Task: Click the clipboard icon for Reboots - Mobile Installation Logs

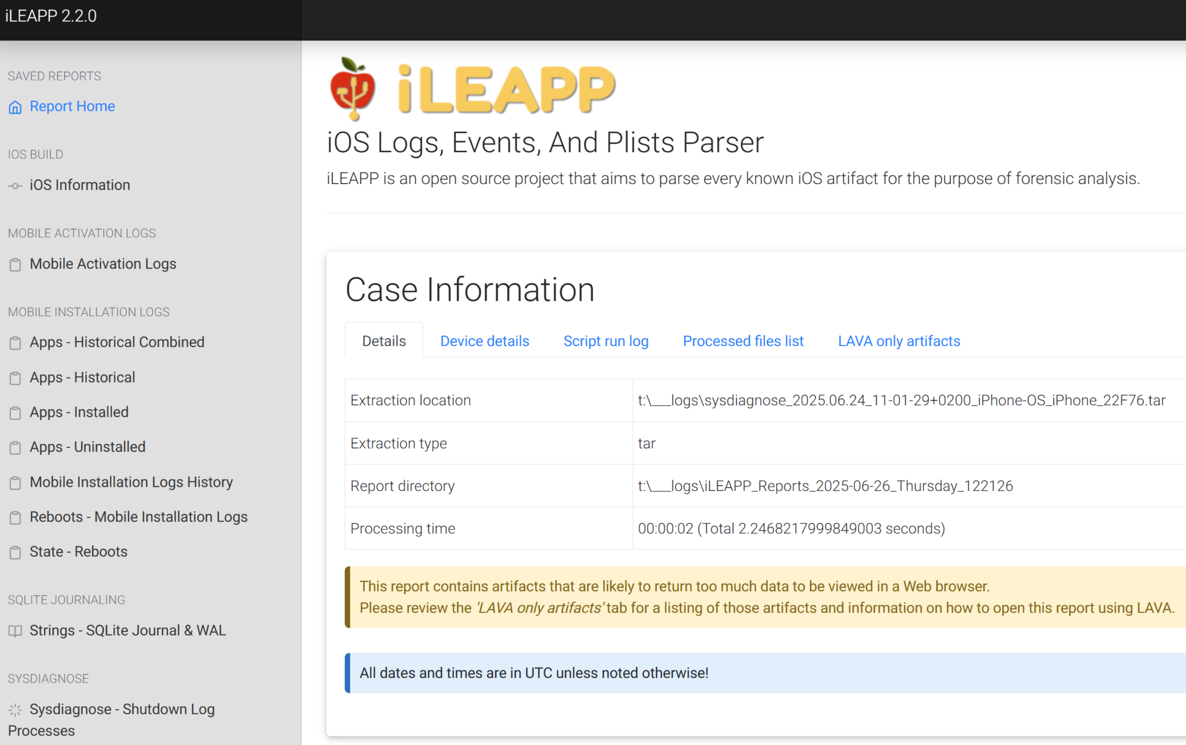Action: pyautogui.click(x=15, y=518)
